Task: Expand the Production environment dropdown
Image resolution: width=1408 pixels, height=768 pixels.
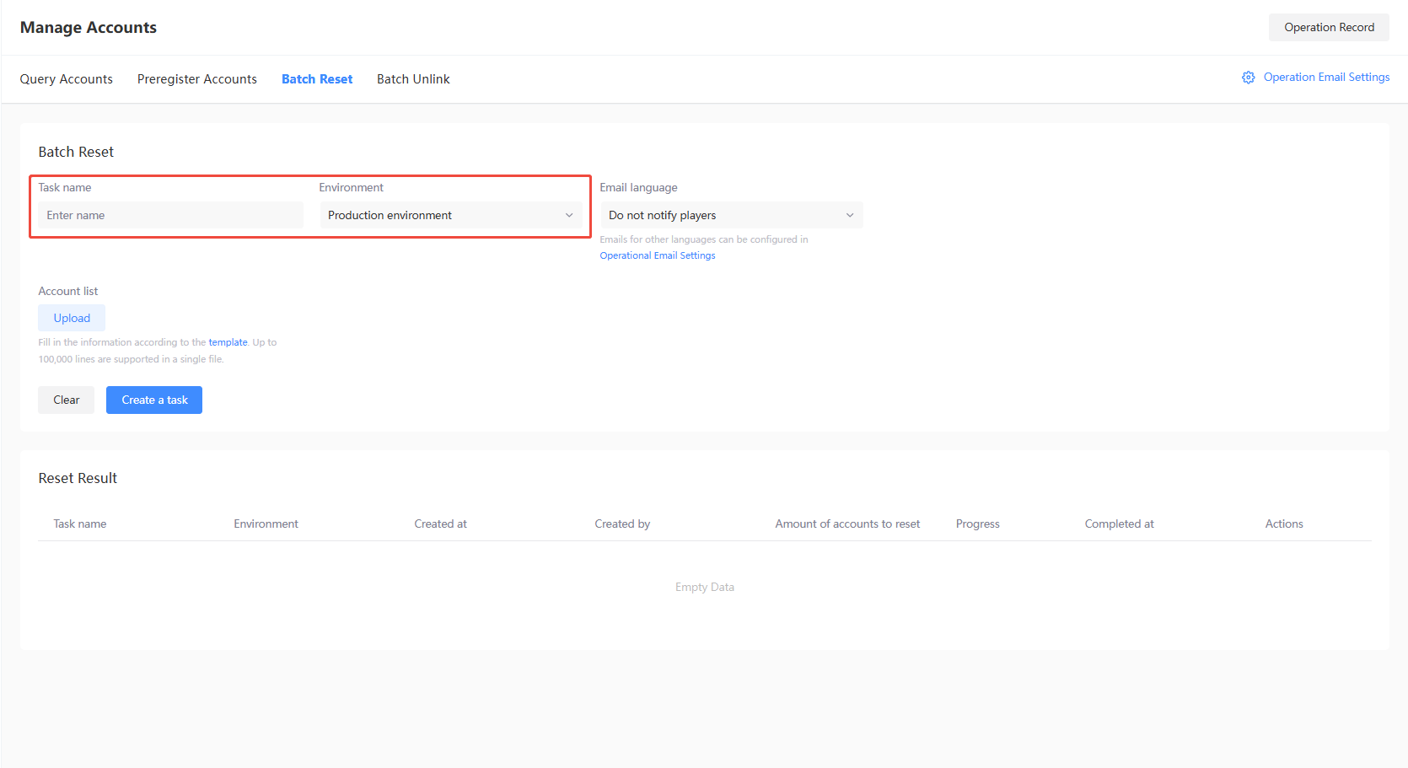Action: click(x=450, y=215)
